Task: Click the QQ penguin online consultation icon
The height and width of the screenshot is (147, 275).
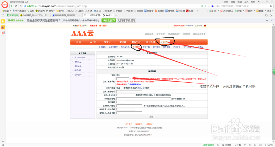Action: click(205, 25)
